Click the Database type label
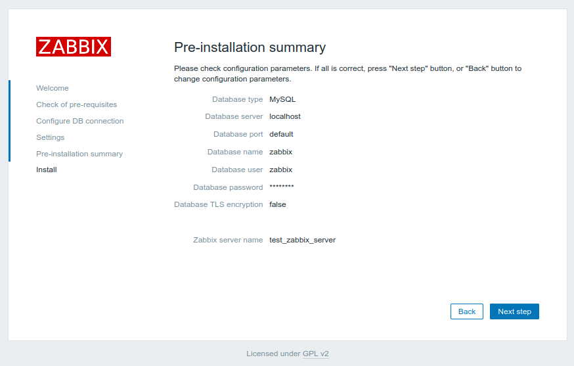 coord(237,99)
